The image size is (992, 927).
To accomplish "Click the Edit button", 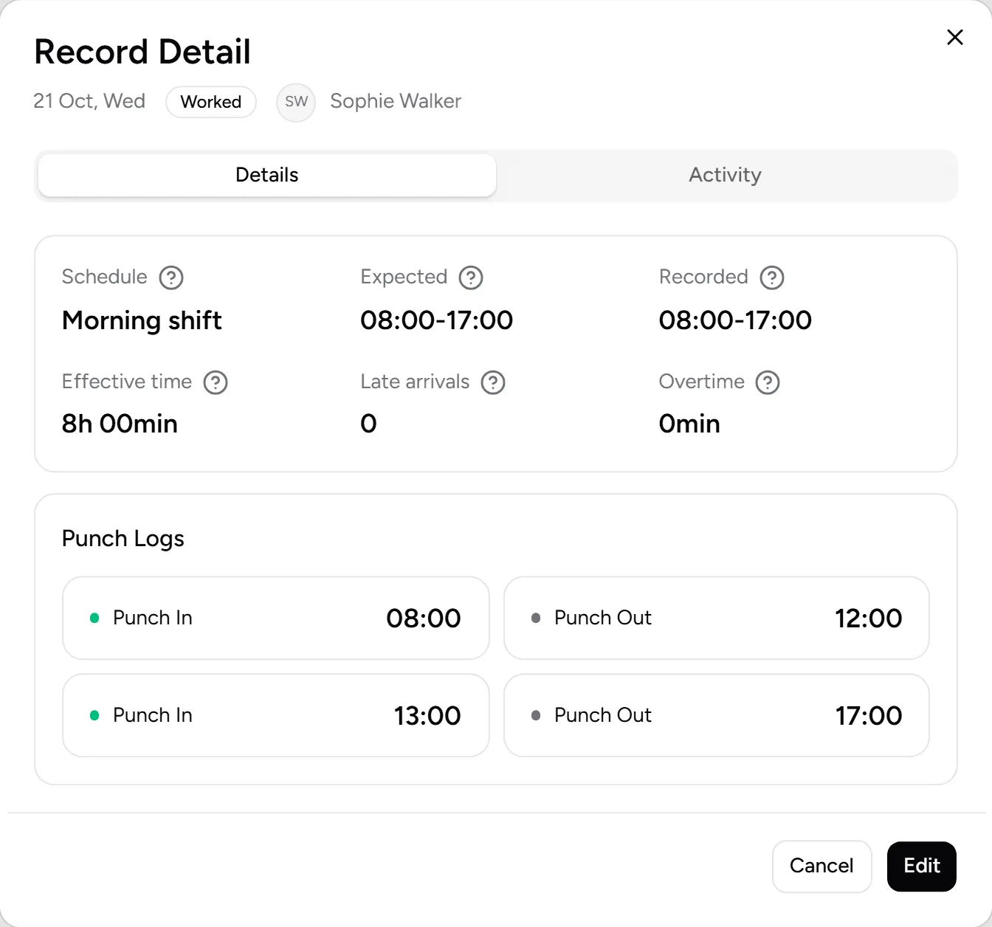I will [922, 866].
